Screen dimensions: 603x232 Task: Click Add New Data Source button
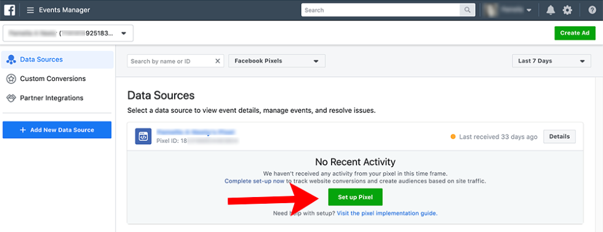click(x=57, y=130)
